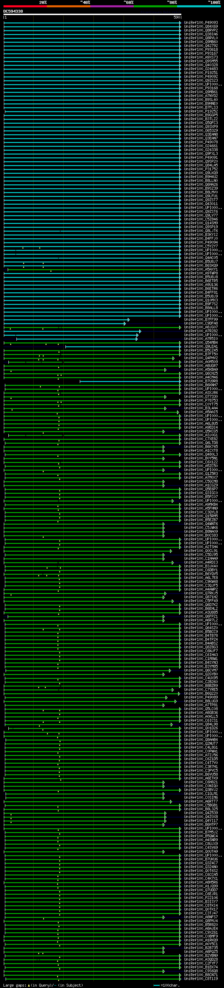Select hit label UniRef100_A9EDI4
This screenshot has width=224, height=988.
point(201,427)
